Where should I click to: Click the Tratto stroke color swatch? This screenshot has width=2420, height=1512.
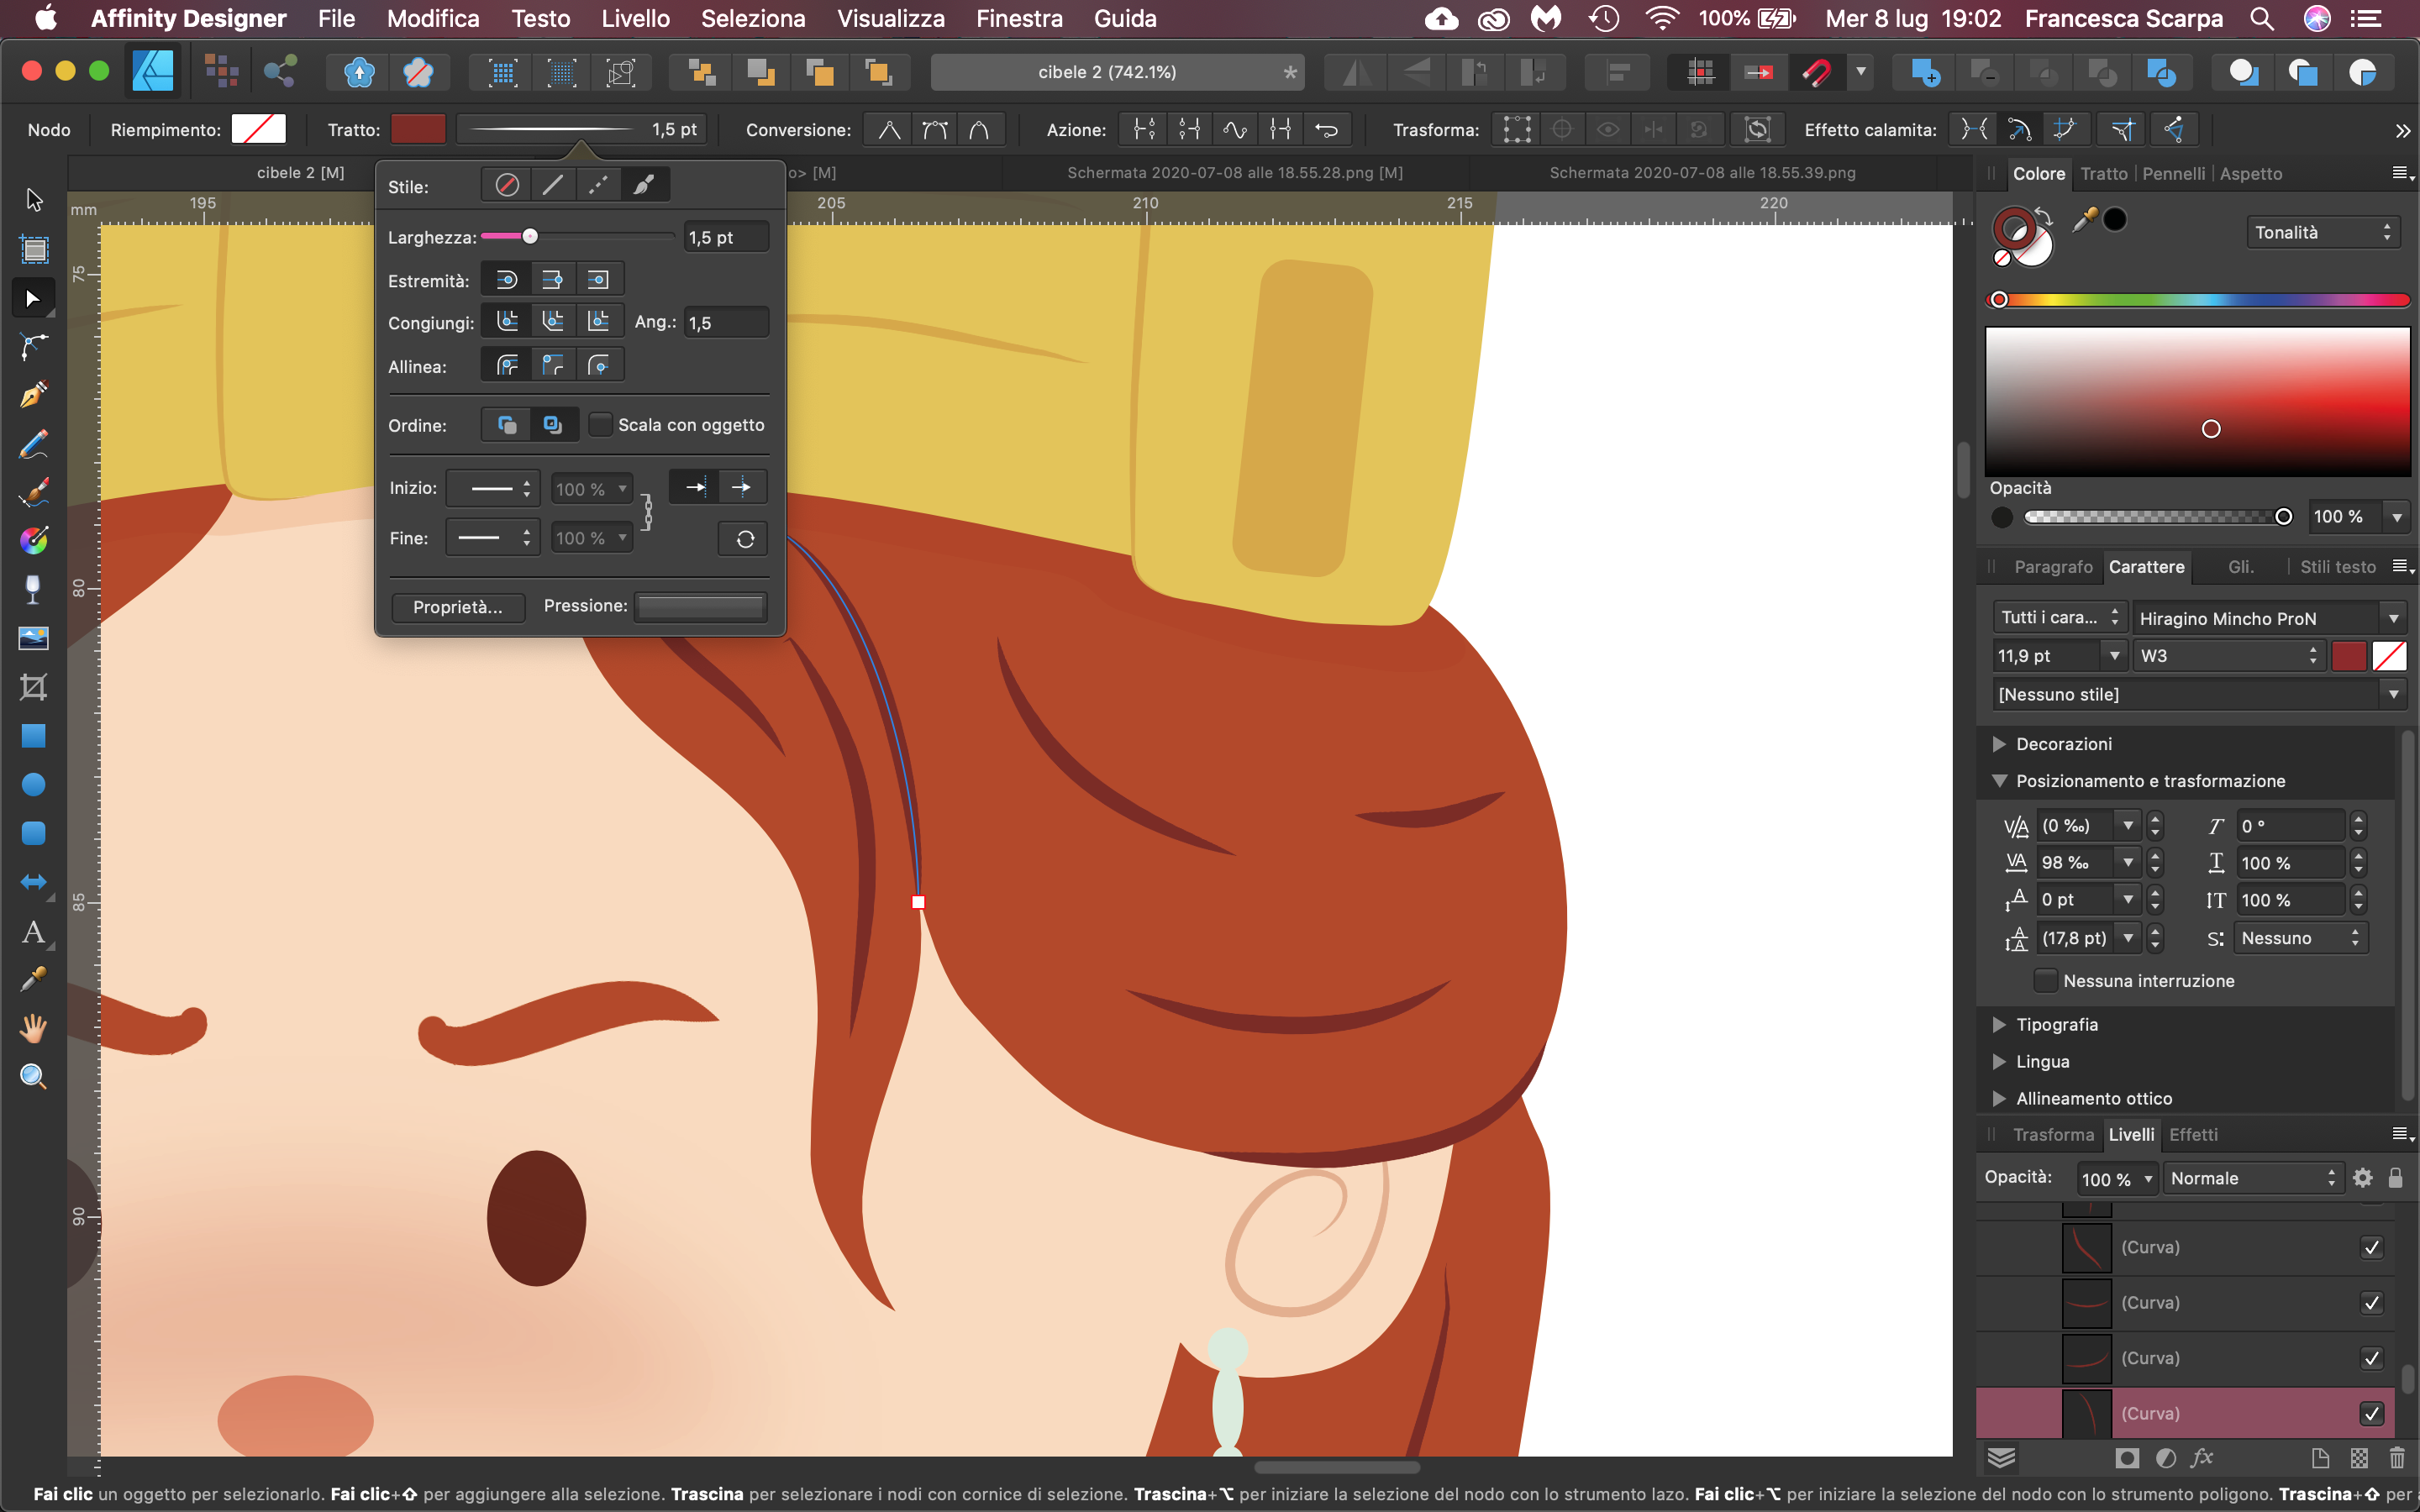[418, 129]
